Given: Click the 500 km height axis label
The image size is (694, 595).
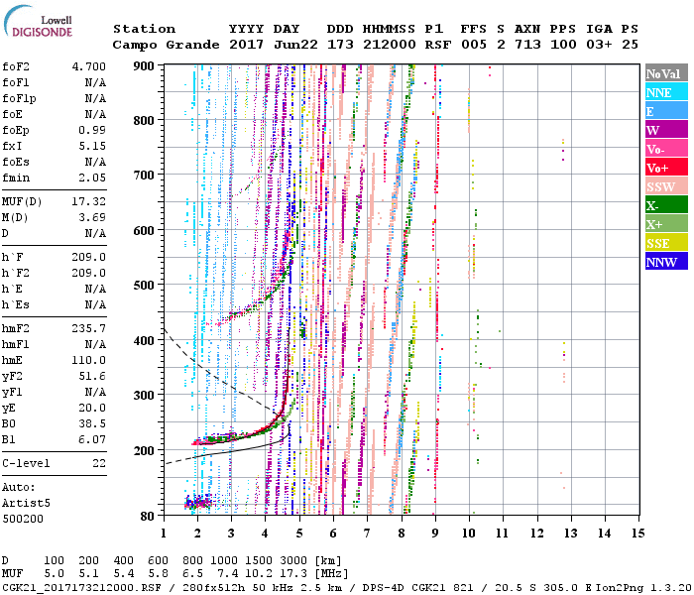Looking at the screenshot, I should pyautogui.click(x=144, y=286).
